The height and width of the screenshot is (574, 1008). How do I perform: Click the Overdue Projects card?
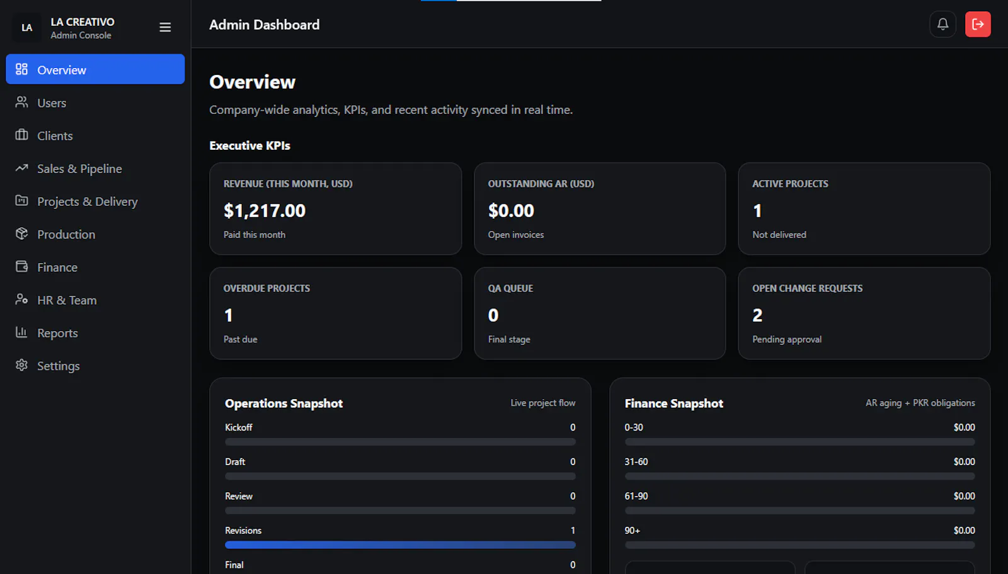click(x=336, y=313)
